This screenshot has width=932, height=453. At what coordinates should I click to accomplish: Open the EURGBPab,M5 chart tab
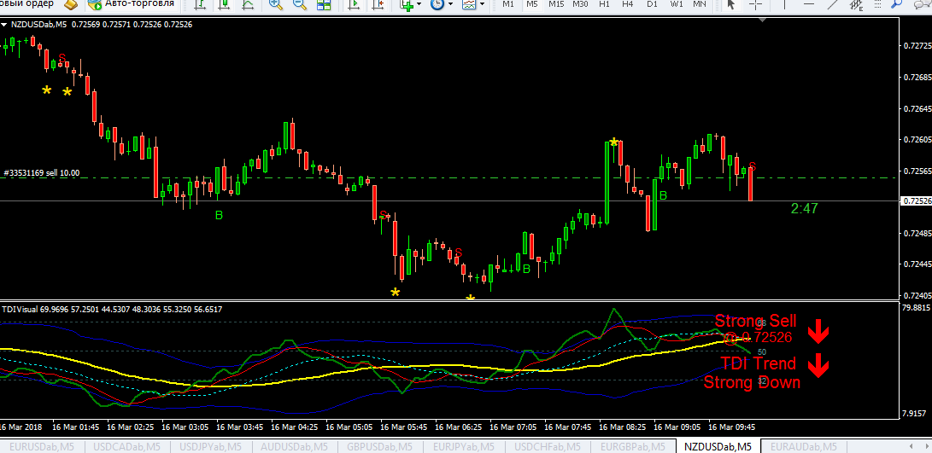(633, 446)
